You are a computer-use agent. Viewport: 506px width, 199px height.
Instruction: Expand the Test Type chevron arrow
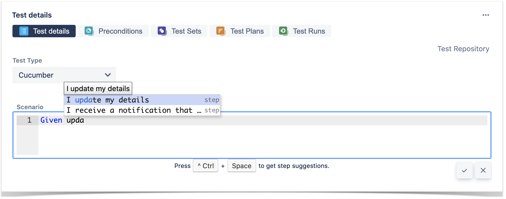point(108,75)
